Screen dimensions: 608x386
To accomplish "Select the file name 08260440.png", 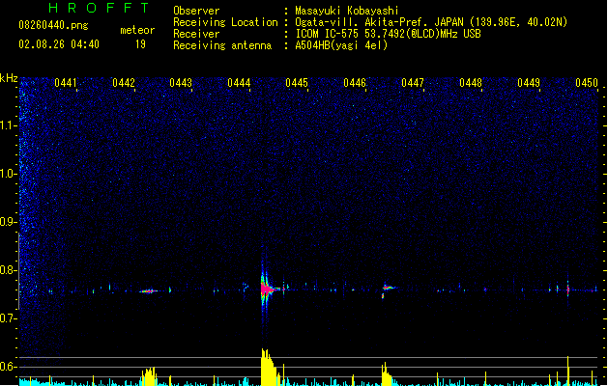I will tap(53, 25).
